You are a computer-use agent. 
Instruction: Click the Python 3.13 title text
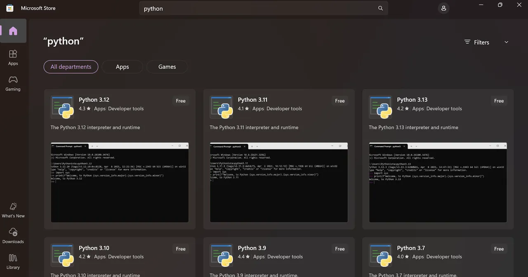click(412, 100)
